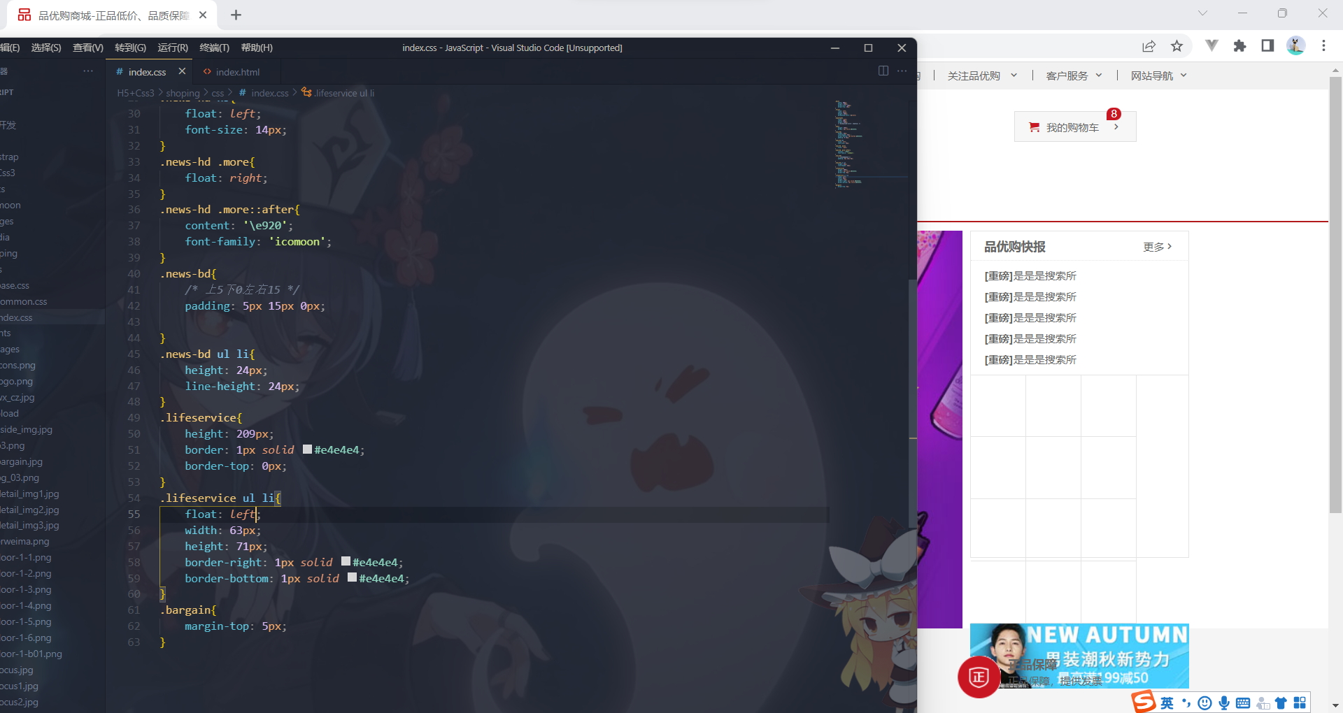
Task: Click the 我的购物车 cart button
Action: (x=1075, y=127)
